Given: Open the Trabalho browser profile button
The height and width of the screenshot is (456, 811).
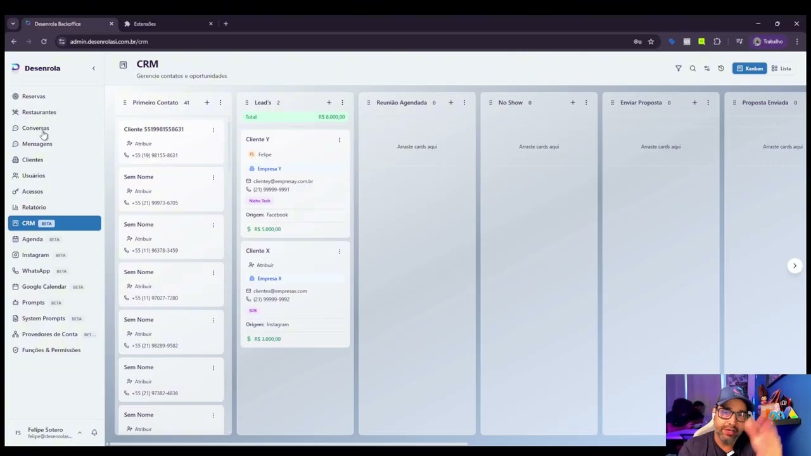Looking at the screenshot, I should (769, 42).
